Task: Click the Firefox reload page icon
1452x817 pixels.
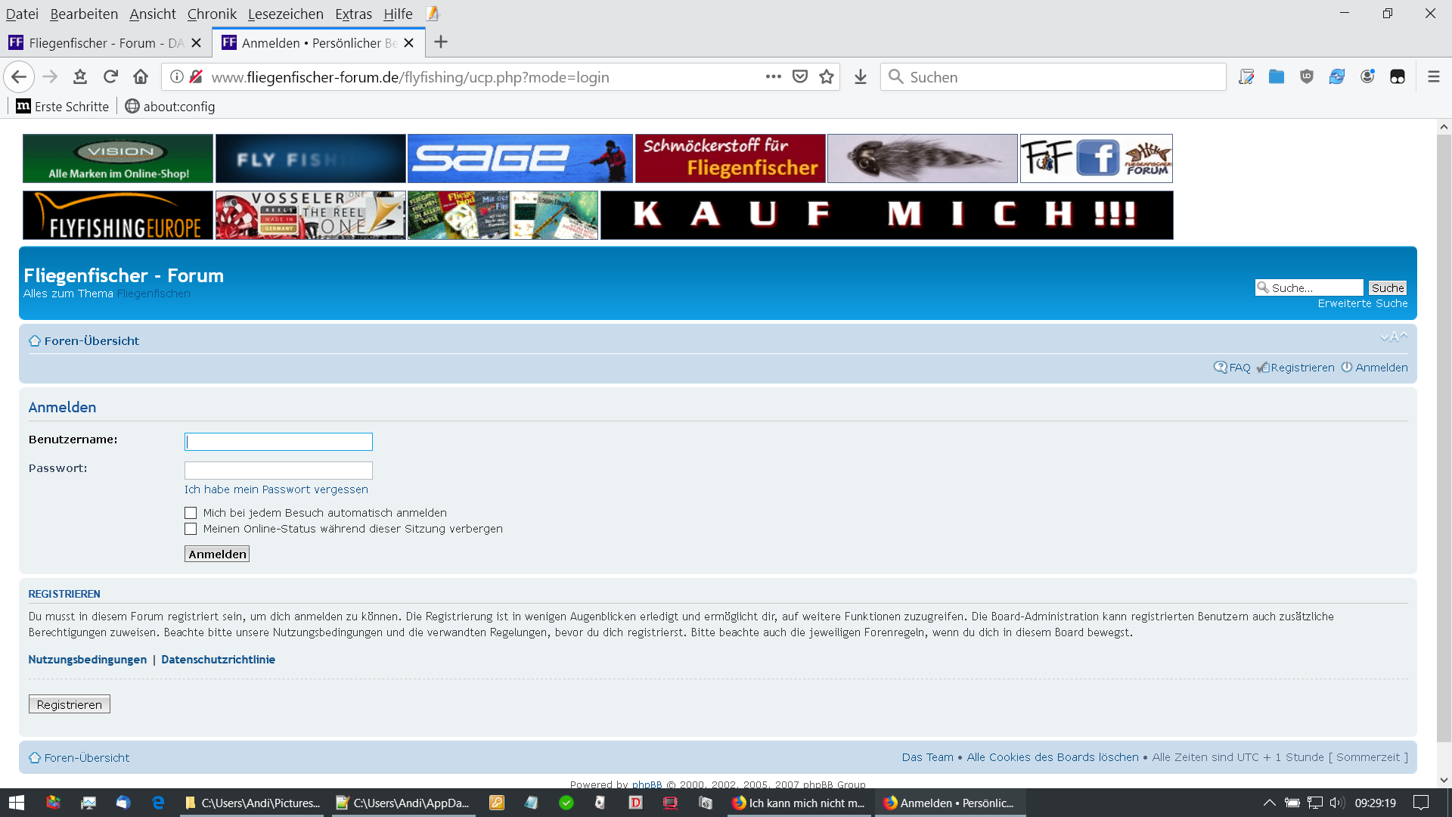Action: pyautogui.click(x=110, y=76)
